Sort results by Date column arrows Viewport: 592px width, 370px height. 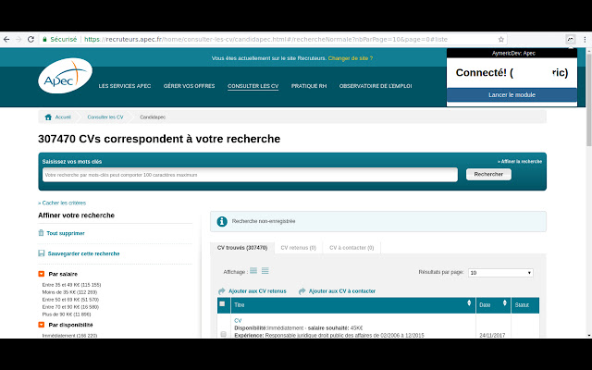pyautogui.click(x=504, y=302)
